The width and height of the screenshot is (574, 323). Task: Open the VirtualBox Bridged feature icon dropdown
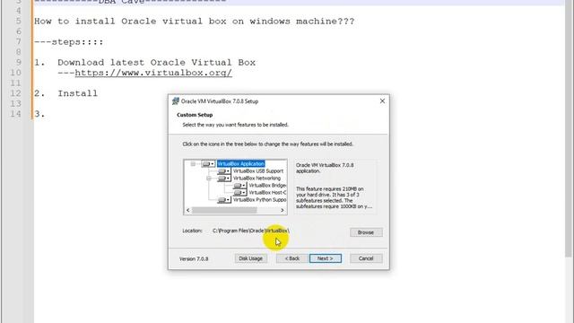(x=239, y=186)
